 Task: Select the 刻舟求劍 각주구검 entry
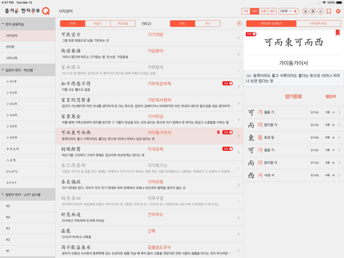[x=149, y=201]
